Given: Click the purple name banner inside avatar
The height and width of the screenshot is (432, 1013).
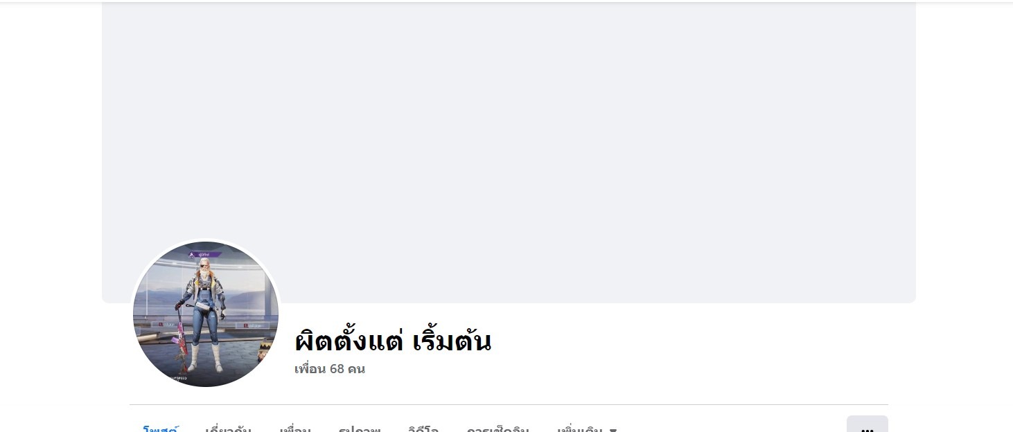Looking at the screenshot, I should click(x=205, y=255).
